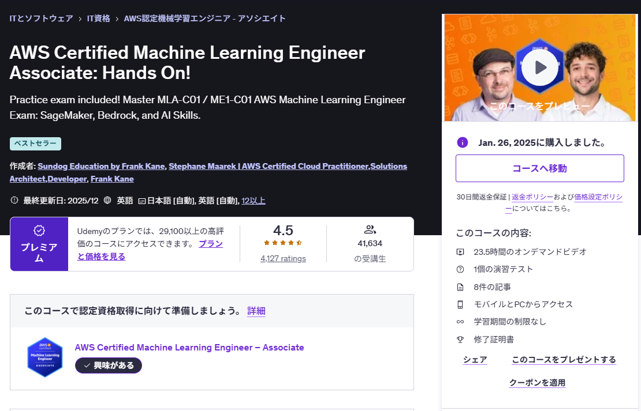Open instructor Sundog Education by Frank Kane

point(101,166)
